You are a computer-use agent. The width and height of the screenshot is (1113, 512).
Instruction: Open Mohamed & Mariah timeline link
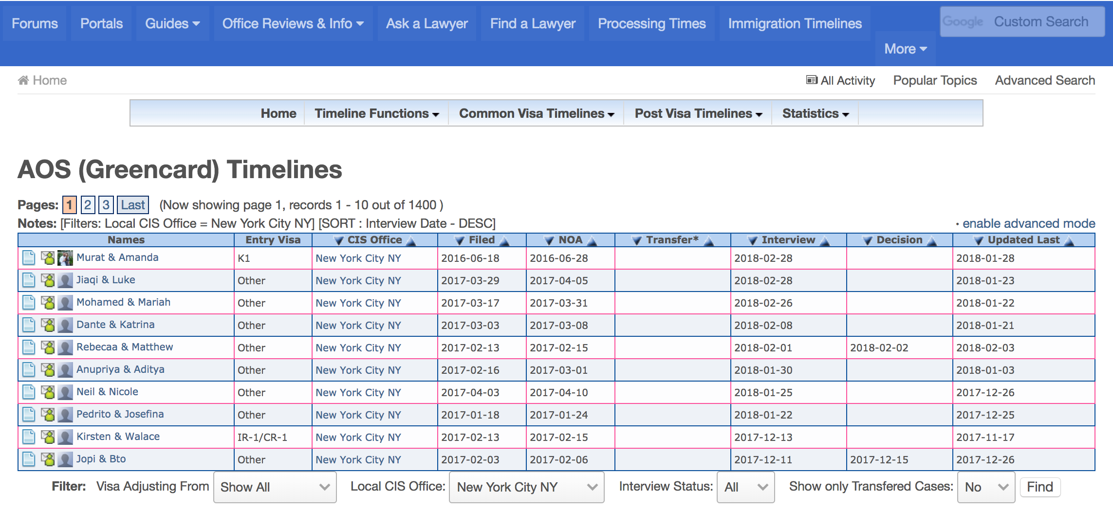pyautogui.click(x=124, y=302)
